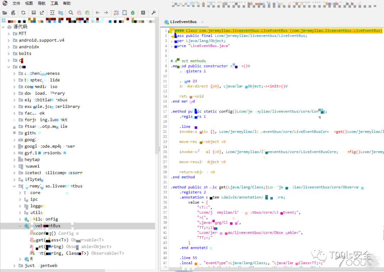Expand the androidx package
This screenshot has width=384, height=272.
coord(9,47)
